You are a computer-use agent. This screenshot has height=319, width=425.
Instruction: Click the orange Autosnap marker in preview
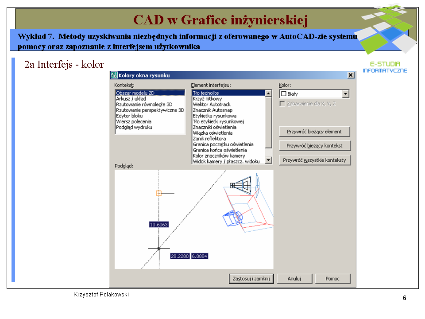tap(159, 193)
